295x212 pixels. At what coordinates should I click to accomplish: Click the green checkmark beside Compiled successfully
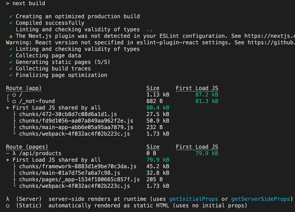[11, 23]
